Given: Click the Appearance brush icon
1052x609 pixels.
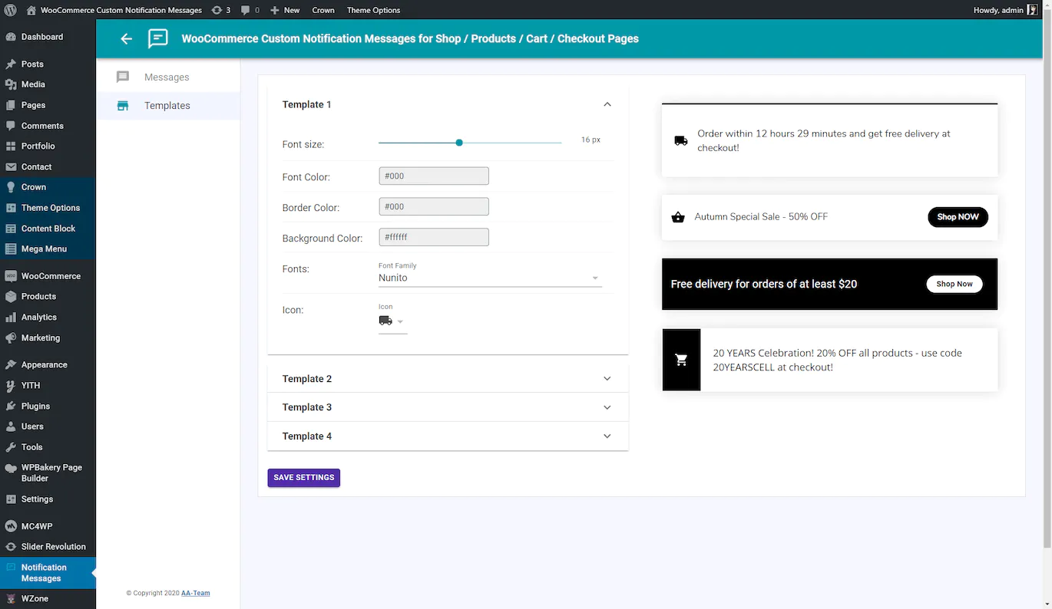Looking at the screenshot, I should click(x=11, y=365).
